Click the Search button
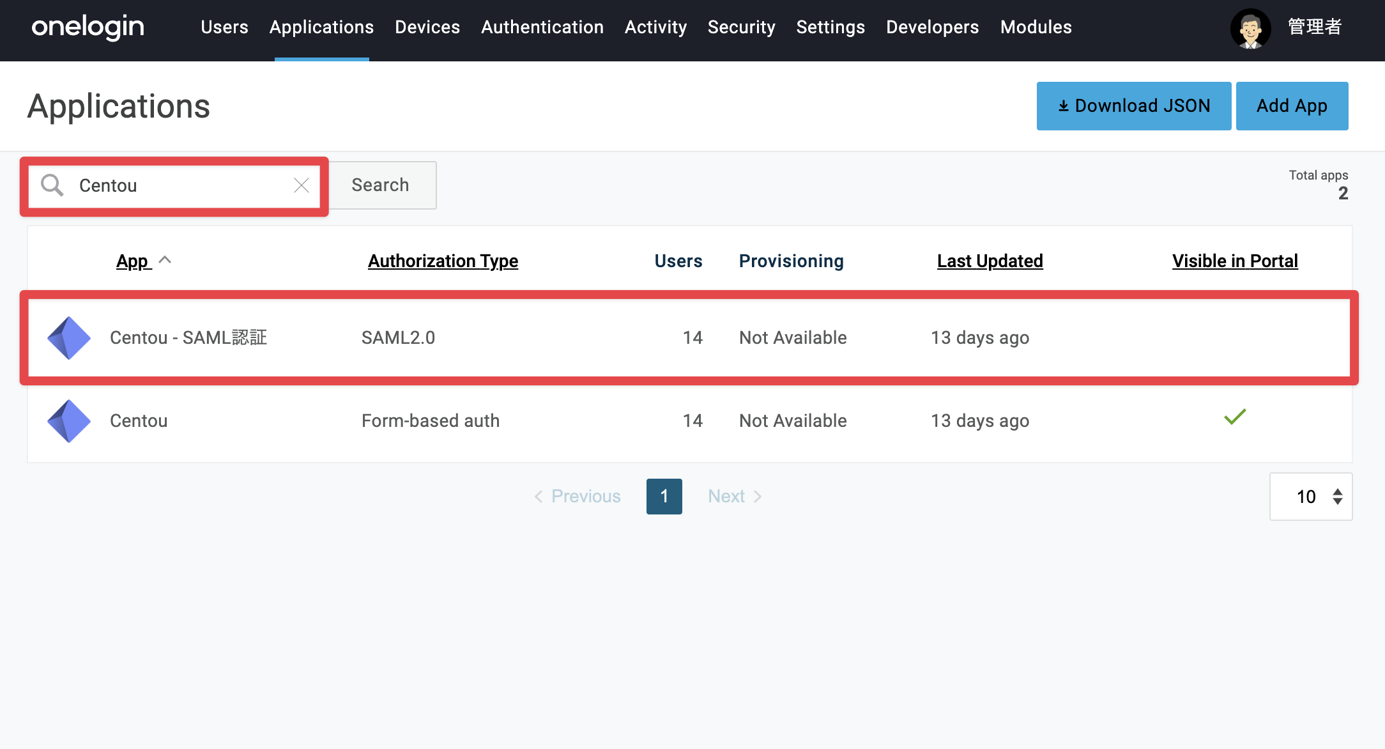 381,185
